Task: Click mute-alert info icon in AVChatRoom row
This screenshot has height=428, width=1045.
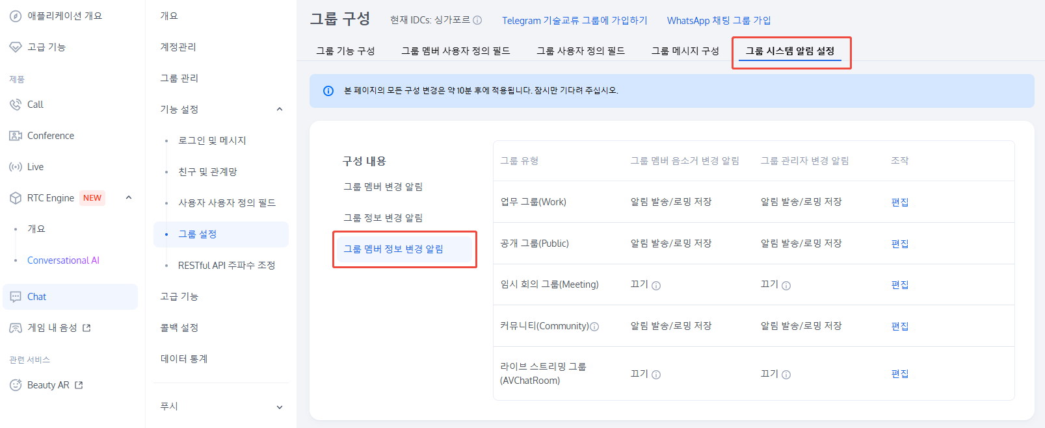Action: point(656,375)
